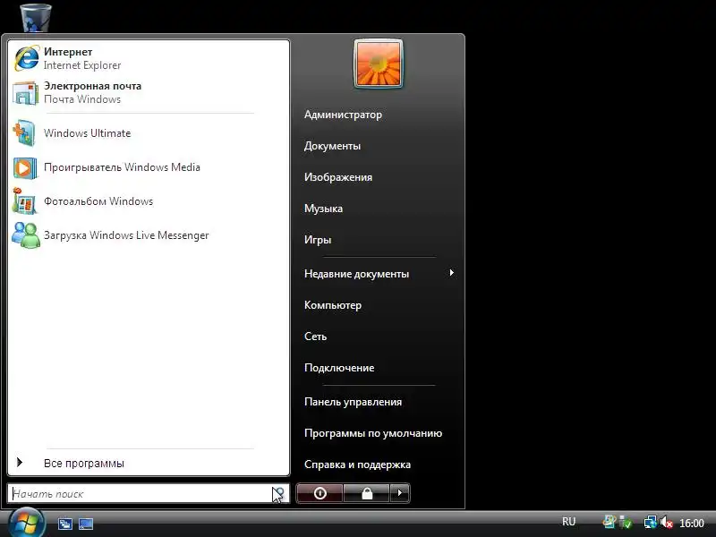
Task: Select Windows Ultimate program entry text
Action: [87, 132]
